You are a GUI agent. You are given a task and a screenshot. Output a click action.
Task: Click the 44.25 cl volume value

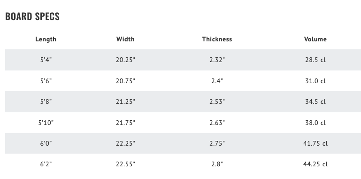click(x=315, y=164)
